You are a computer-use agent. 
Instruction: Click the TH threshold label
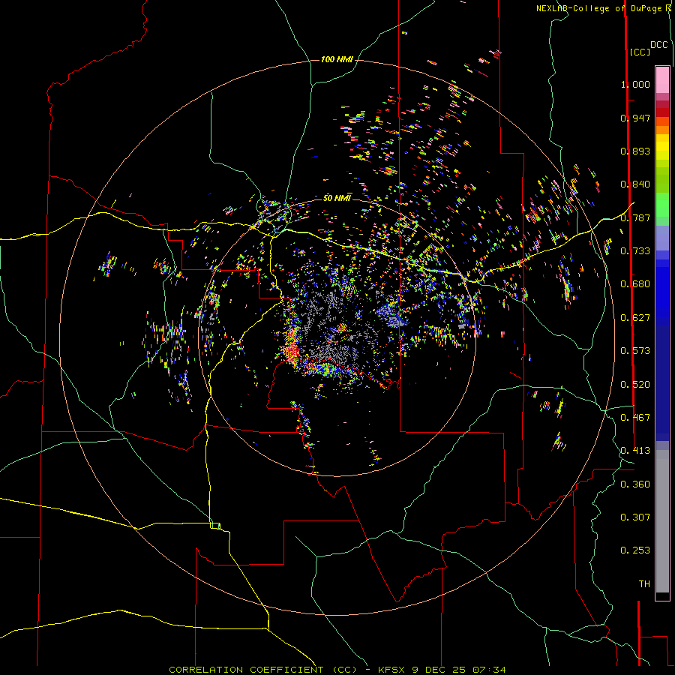[x=644, y=584]
